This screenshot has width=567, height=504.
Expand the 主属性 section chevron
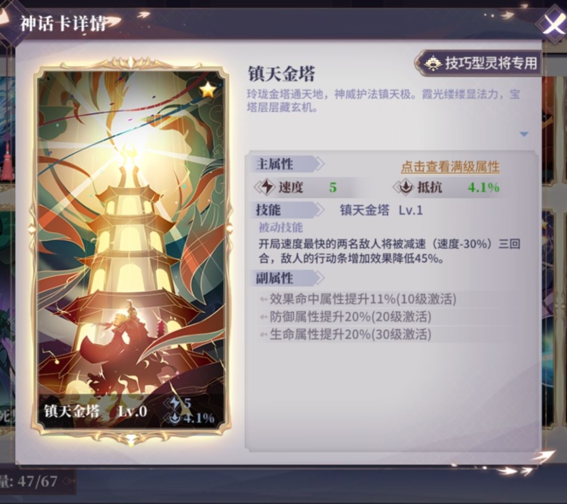[x=319, y=164]
